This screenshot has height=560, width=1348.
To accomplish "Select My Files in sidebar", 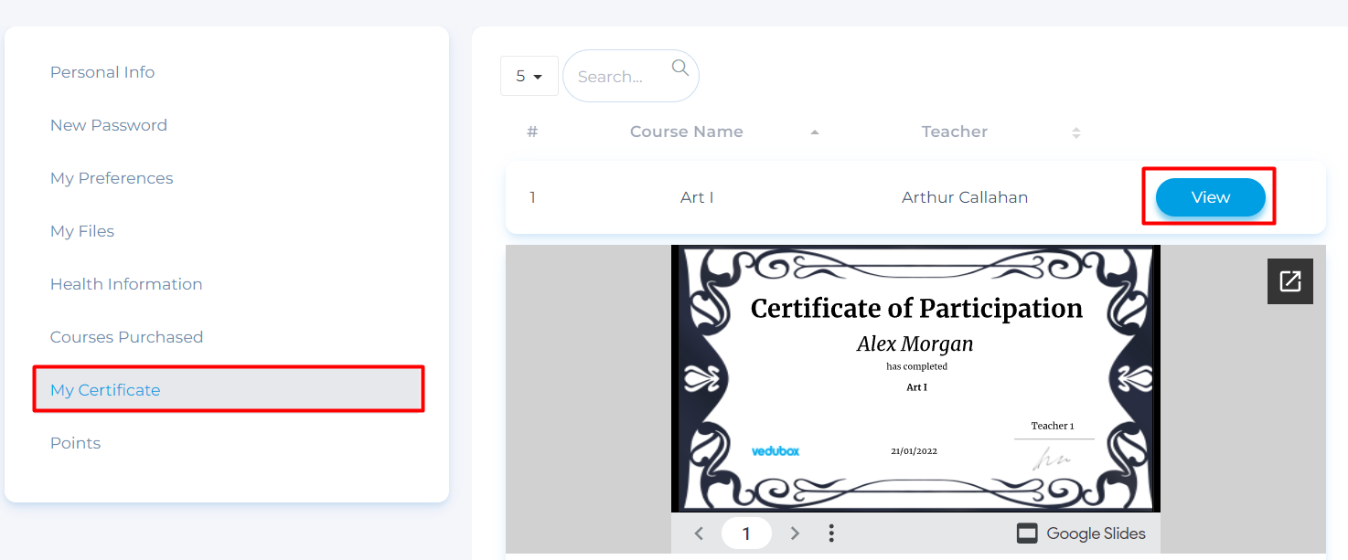I will point(82,231).
